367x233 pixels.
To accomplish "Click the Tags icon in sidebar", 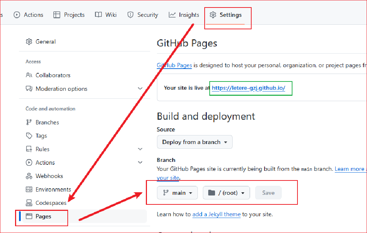I will (29, 136).
